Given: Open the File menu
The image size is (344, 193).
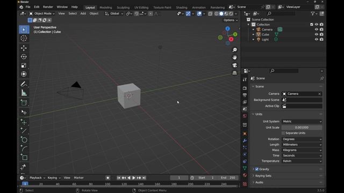Looking at the screenshot, I should coord(28,7).
